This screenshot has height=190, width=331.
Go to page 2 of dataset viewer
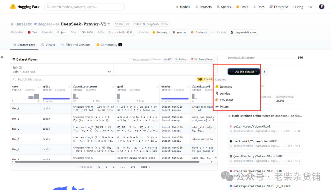click(106, 167)
